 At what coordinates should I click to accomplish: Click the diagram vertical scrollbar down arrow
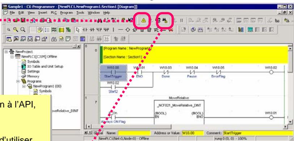pos(290,122)
